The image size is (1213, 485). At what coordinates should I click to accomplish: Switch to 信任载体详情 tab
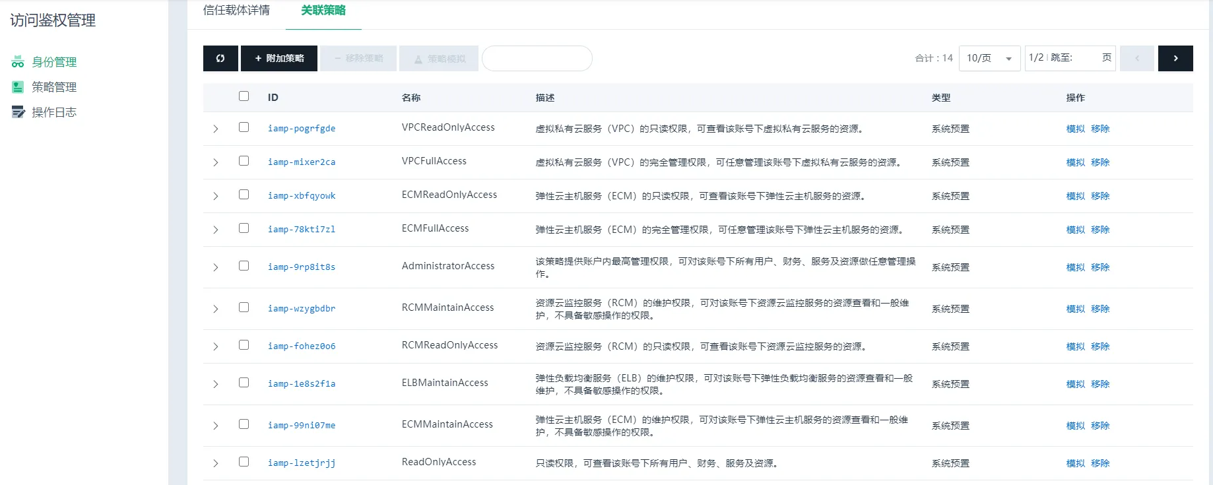(236, 11)
